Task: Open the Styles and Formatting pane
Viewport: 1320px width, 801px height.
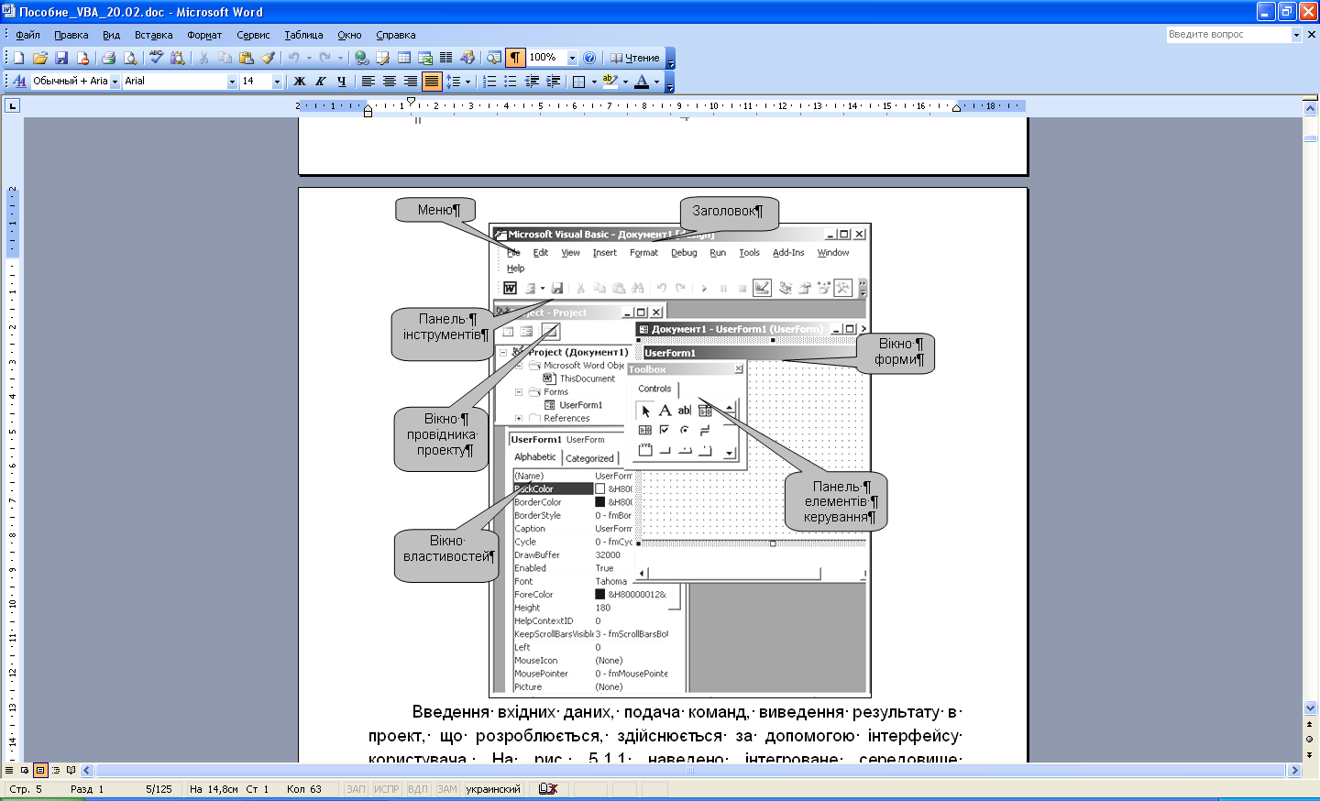Action: pyautogui.click(x=19, y=81)
